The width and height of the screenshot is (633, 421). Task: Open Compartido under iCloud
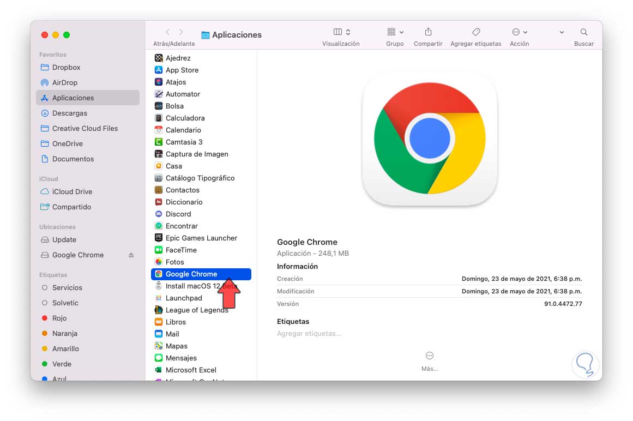click(x=88, y=207)
